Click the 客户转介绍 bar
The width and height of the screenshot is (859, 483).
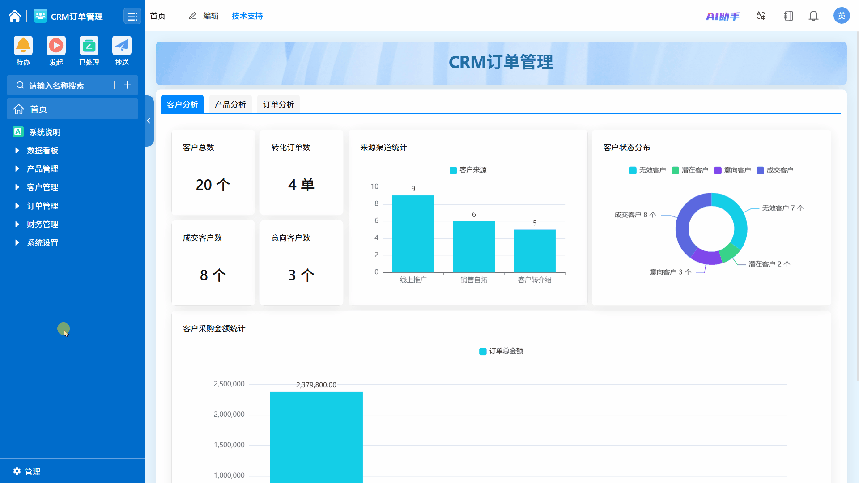coord(535,251)
